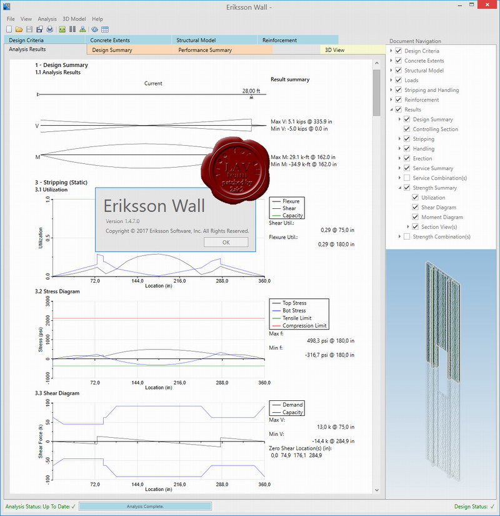
Task: Click the Zero Shear Location(s) label
Action: [300, 448]
